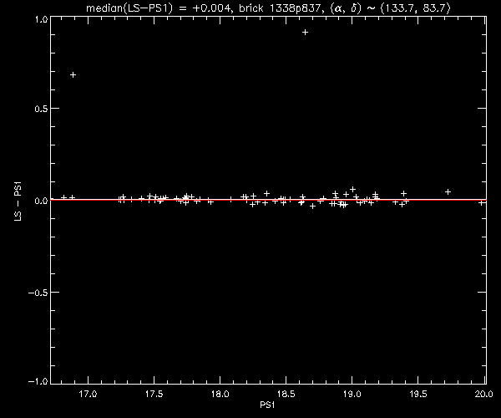Select the outlier point near 0.9 residual
501x418 pixels.
[x=305, y=33]
